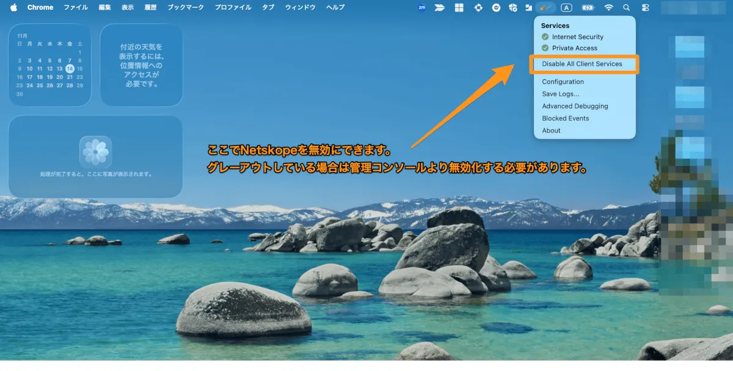This screenshot has height=371, width=733.
Task: Open the Wi-Fi status menu
Action: tap(608, 7)
